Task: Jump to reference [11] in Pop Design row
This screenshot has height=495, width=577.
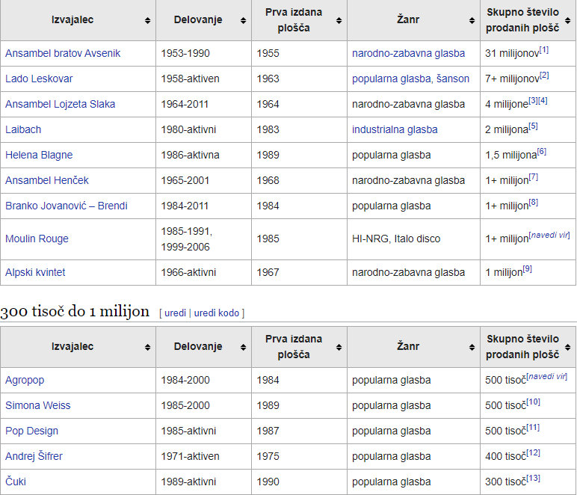Action: [x=533, y=427]
